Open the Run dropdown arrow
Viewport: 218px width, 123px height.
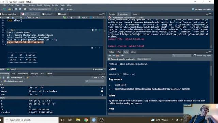[x=86, y=18]
